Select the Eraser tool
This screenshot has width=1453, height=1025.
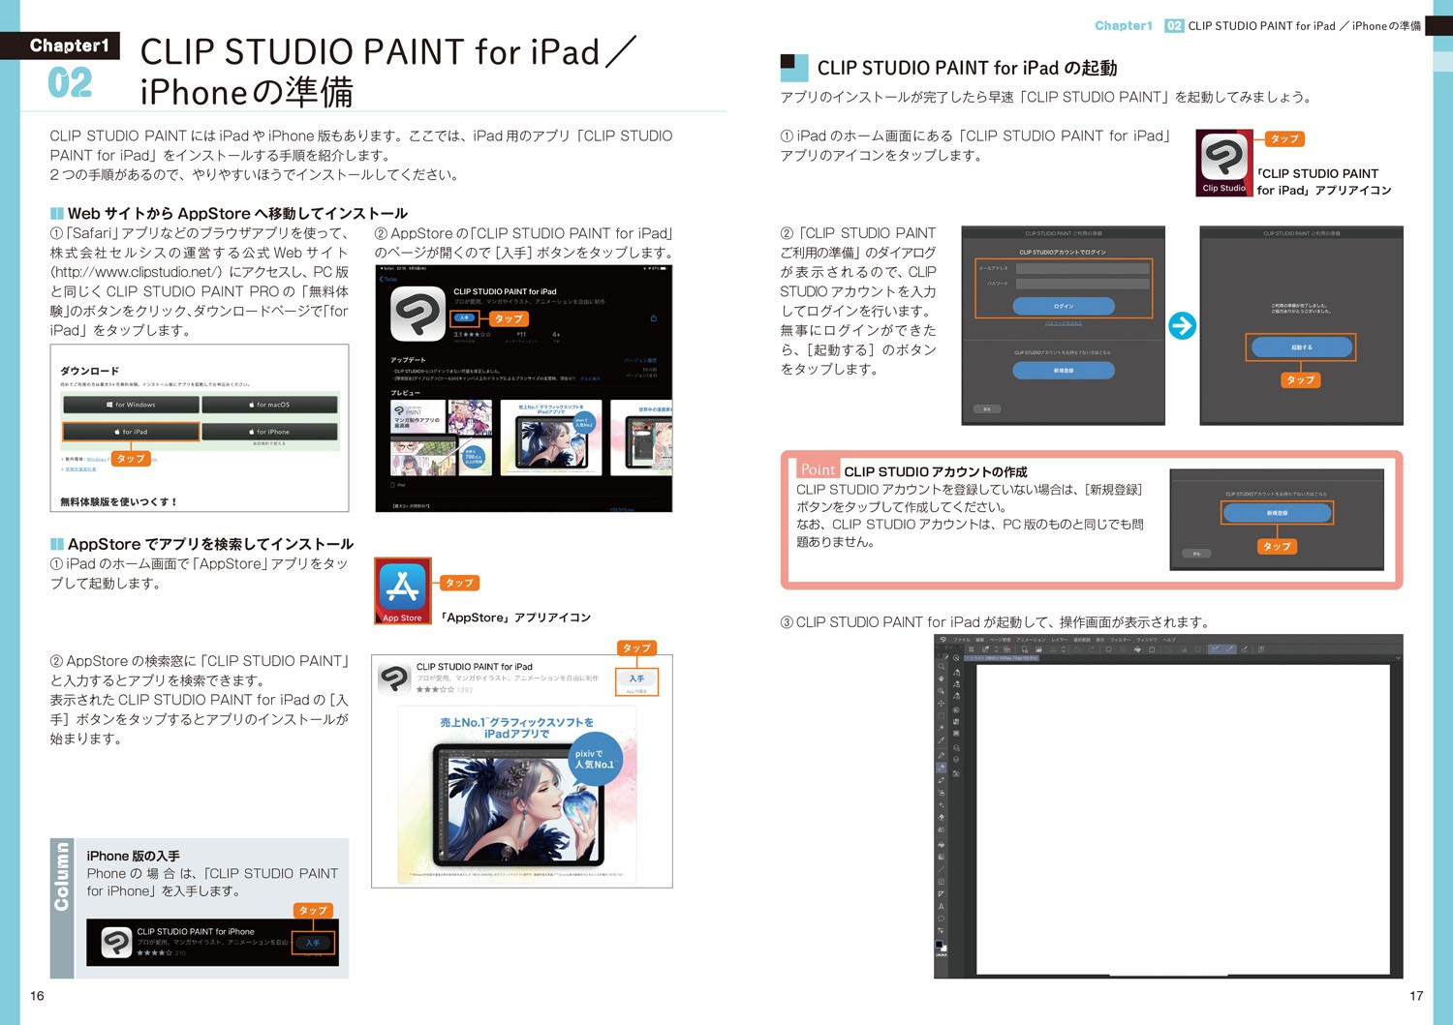pos(942,818)
